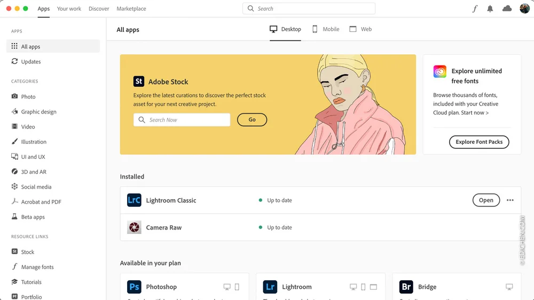Open Manage fonts resource link
This screenshot has height=300, width=534.
coord(33,267)
